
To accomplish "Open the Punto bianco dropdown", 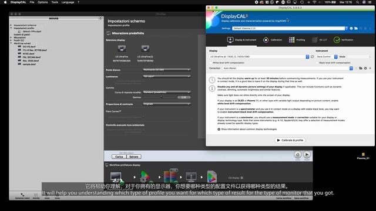I will (167, 70).
